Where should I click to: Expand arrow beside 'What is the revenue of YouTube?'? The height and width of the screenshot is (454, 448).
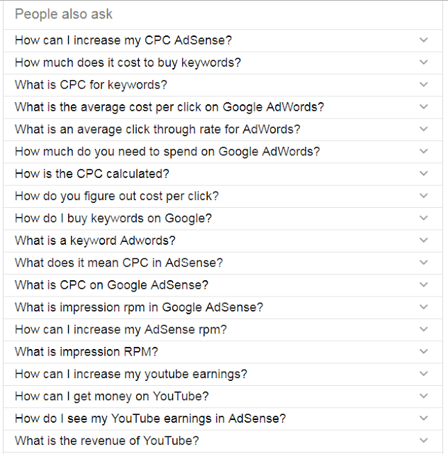(423, 441)
